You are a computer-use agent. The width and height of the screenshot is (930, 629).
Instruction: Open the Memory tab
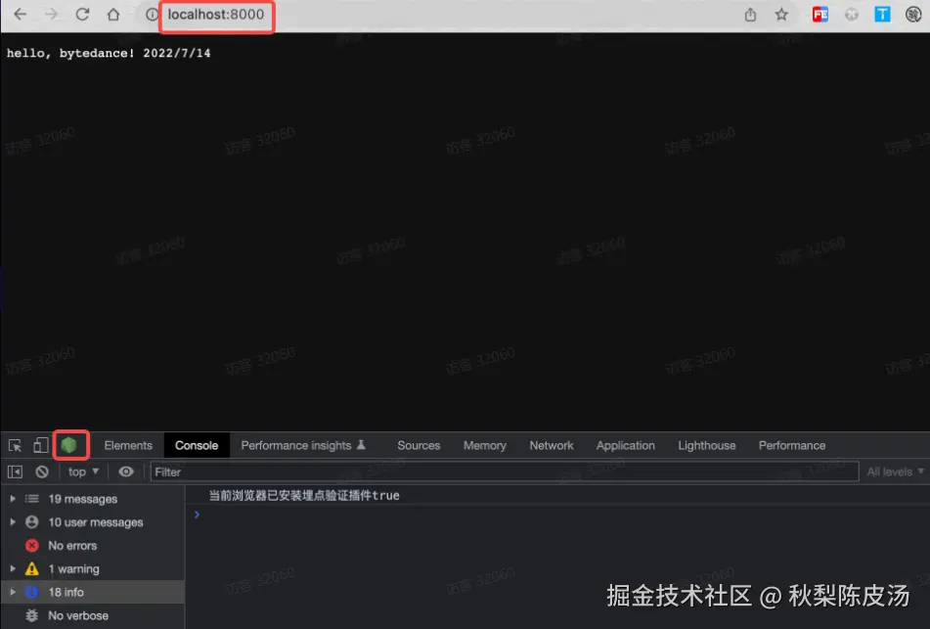tap(485, 446)
